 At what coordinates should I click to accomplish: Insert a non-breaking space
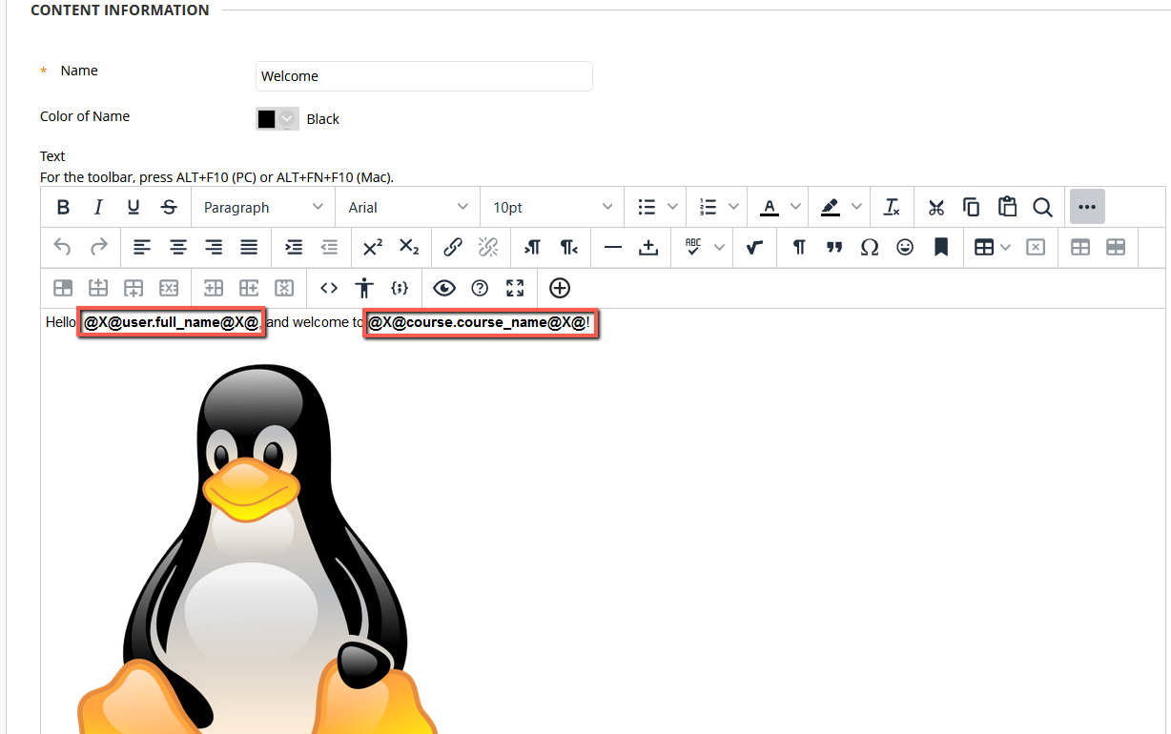pyautogui.click(x=648, y=247)
